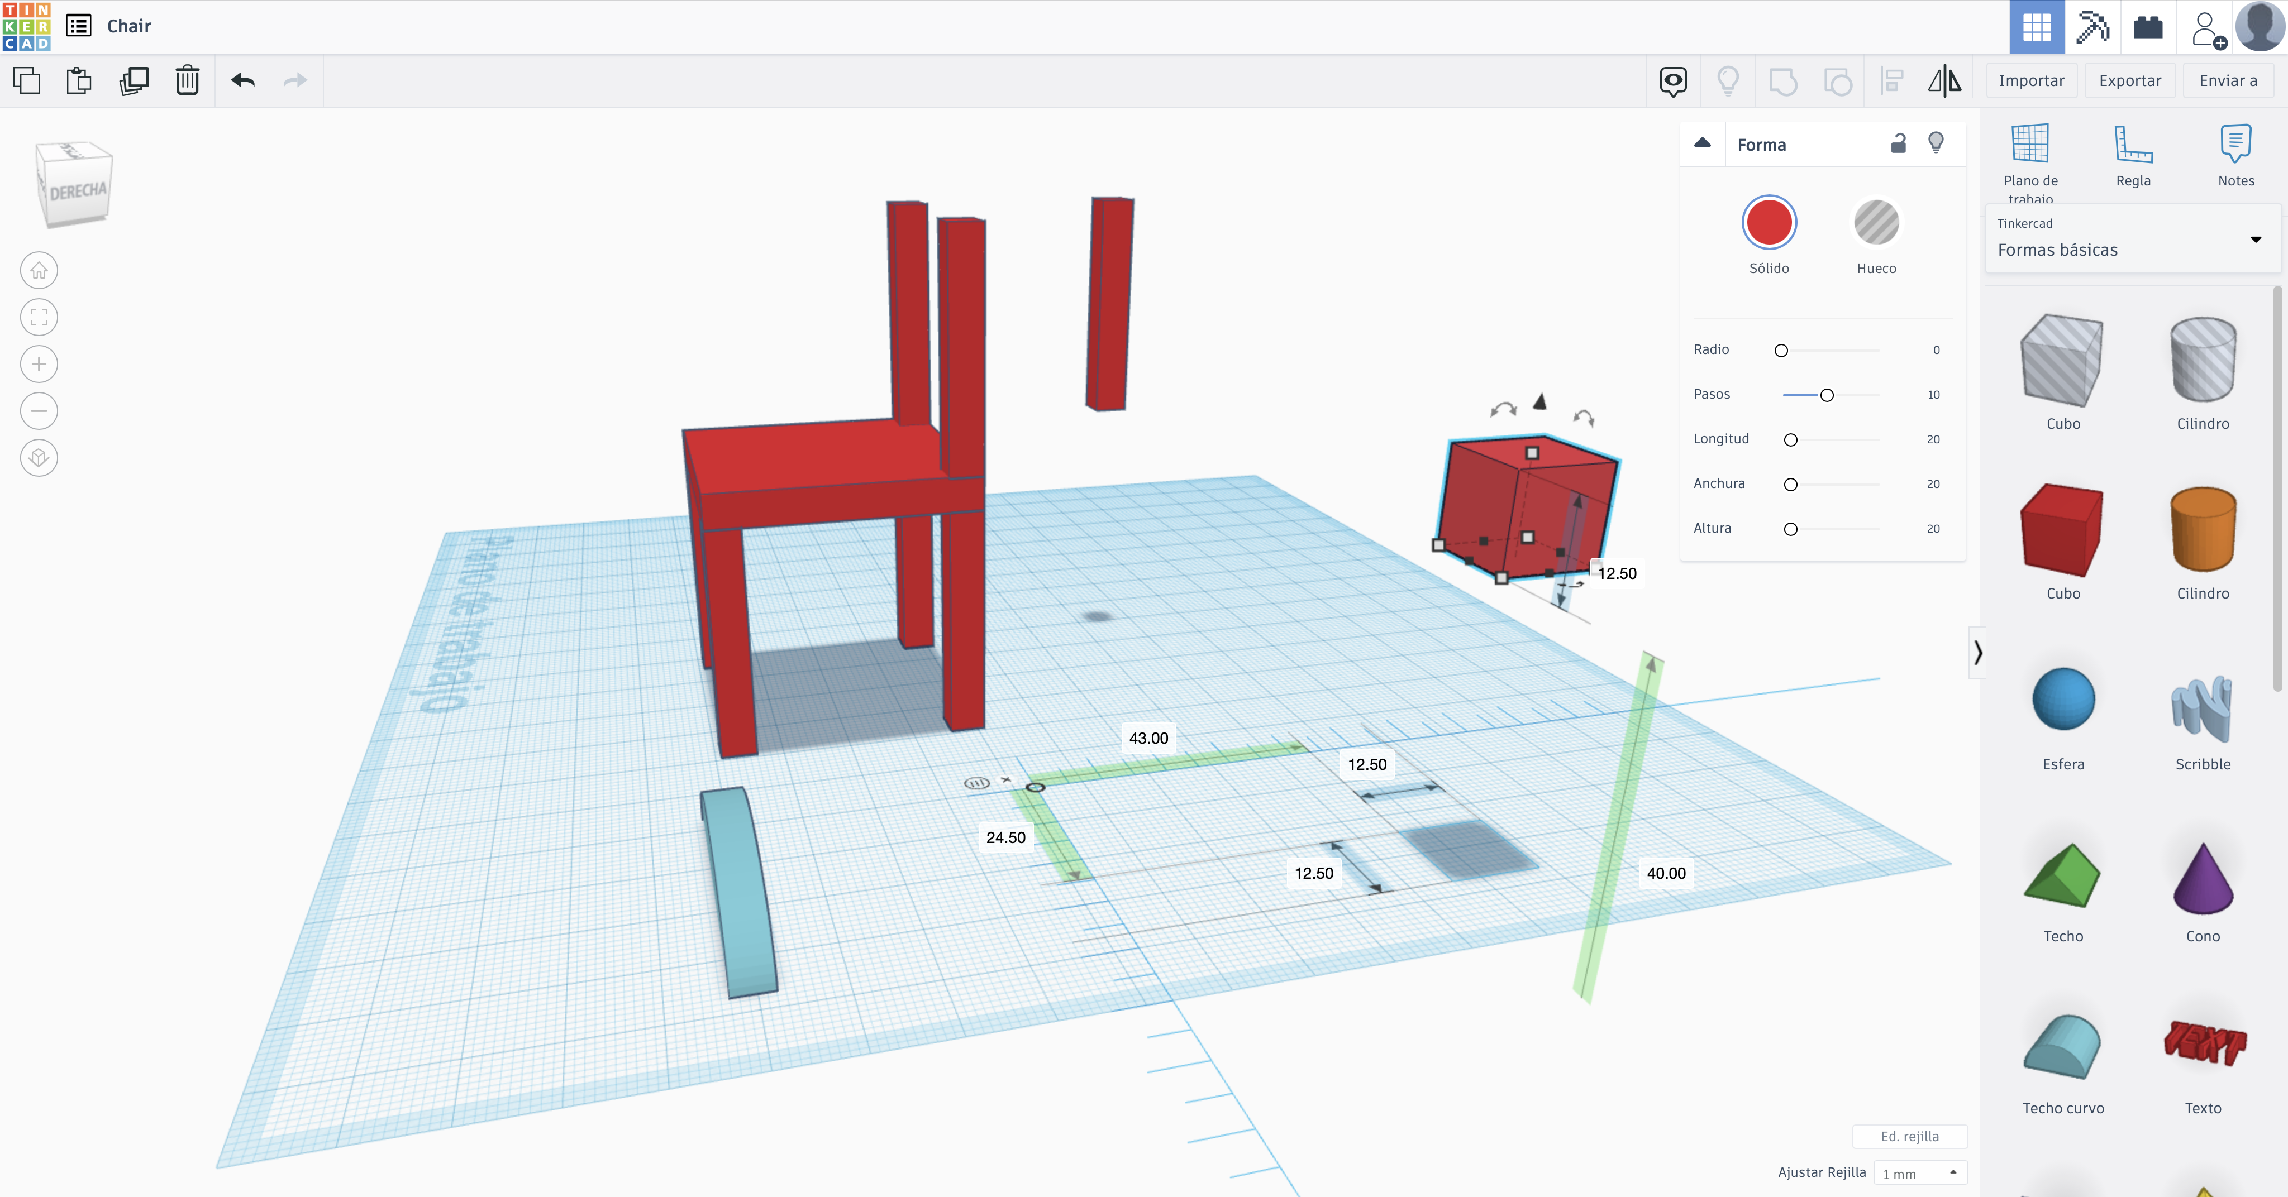Fit all in view button
Image resolution: width=2288 pixels, height=1197 pixels.
[x=39, y=317]
